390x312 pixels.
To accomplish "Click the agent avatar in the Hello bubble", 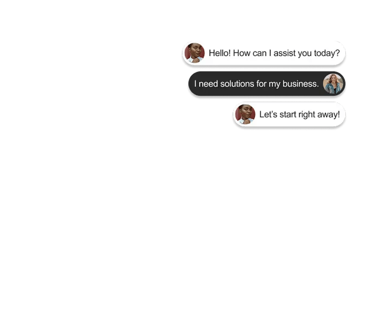I will tap(195, 53).
